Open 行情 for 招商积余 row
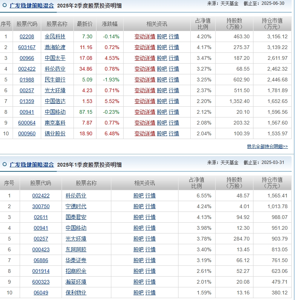This screenshot has width=295, height=300. pos(150,271)
